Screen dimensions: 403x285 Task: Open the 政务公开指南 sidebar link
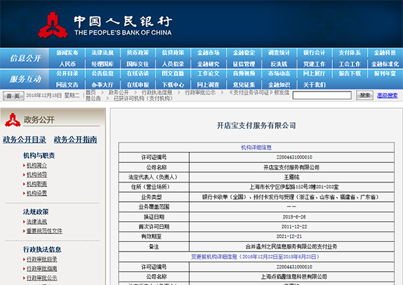[76, 139]
